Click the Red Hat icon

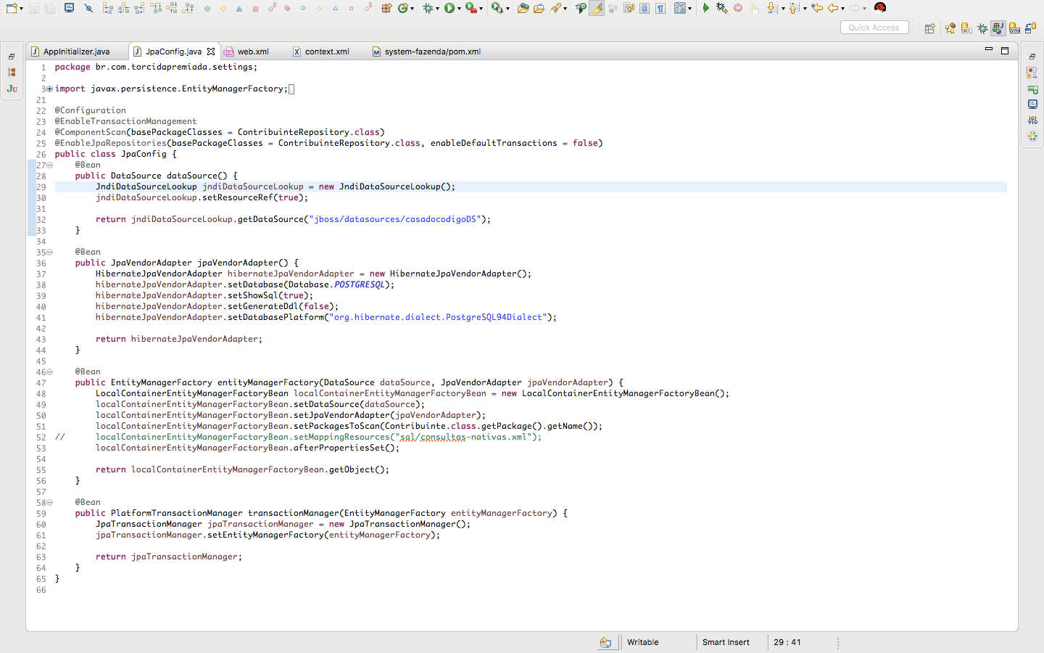880,8
